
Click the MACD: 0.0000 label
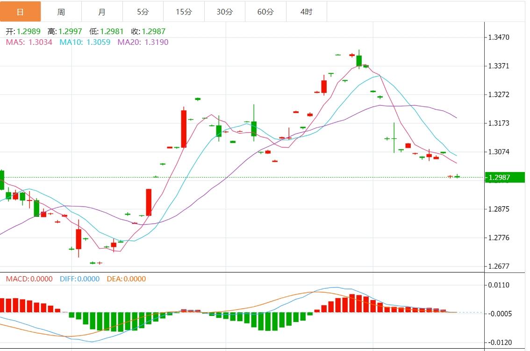point(29,279)
